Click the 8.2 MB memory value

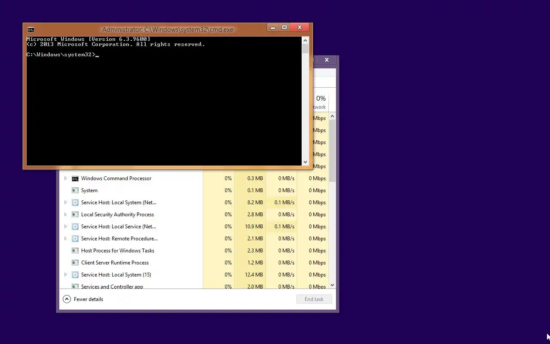255,203
